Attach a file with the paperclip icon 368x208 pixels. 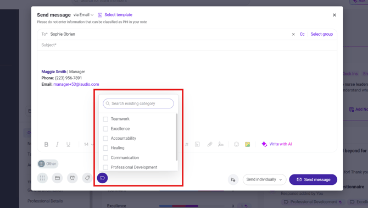coord(210,144)
